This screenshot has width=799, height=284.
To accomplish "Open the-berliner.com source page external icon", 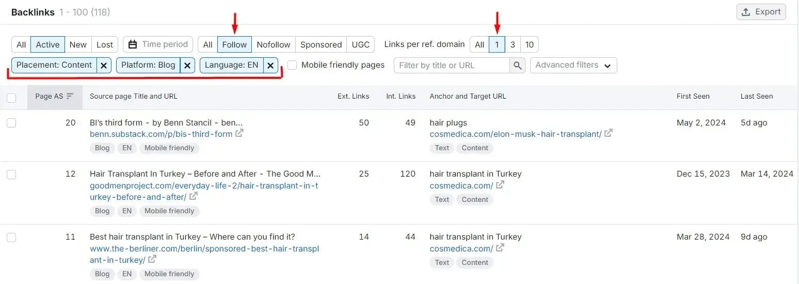I will point(152,259).
